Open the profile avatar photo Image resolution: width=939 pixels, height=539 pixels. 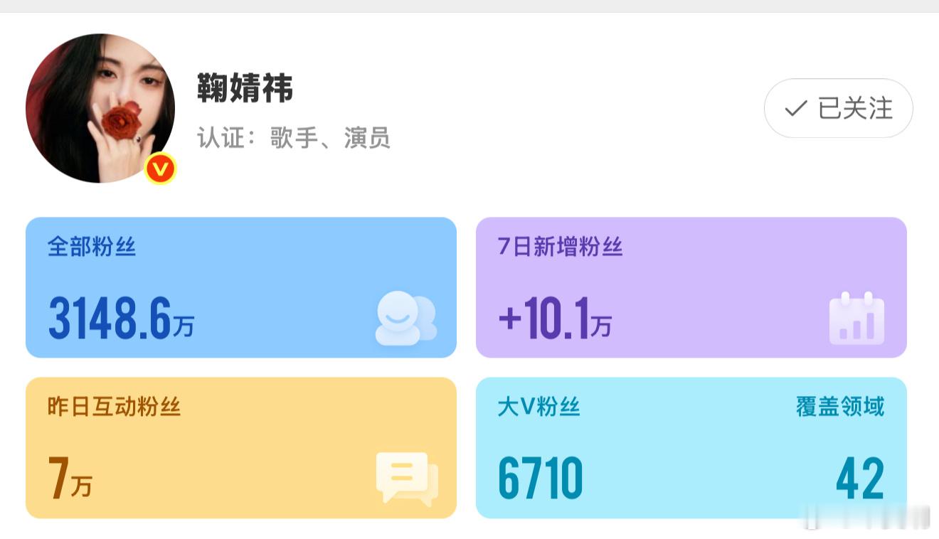[100, 108]
